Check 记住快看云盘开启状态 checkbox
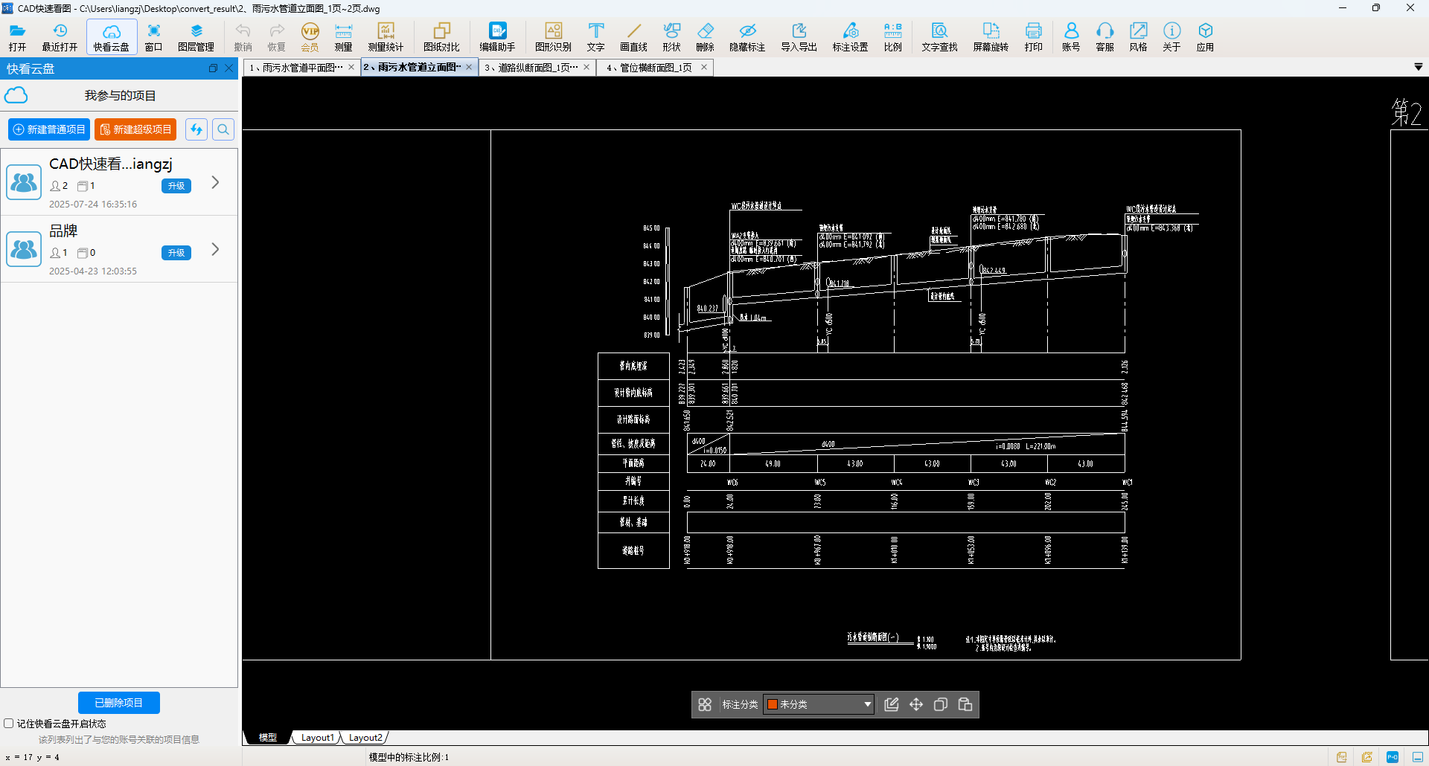Image resolution: width=1429 pixels, height=766 pixels. coord(9,723)
